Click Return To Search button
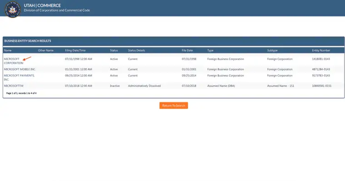The image size is (345, 181). coord(173,106)
